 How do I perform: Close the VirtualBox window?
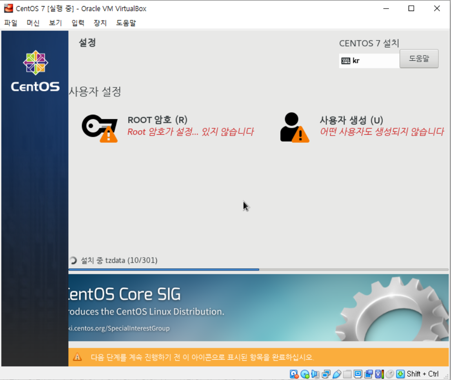[x=437, y=8]
